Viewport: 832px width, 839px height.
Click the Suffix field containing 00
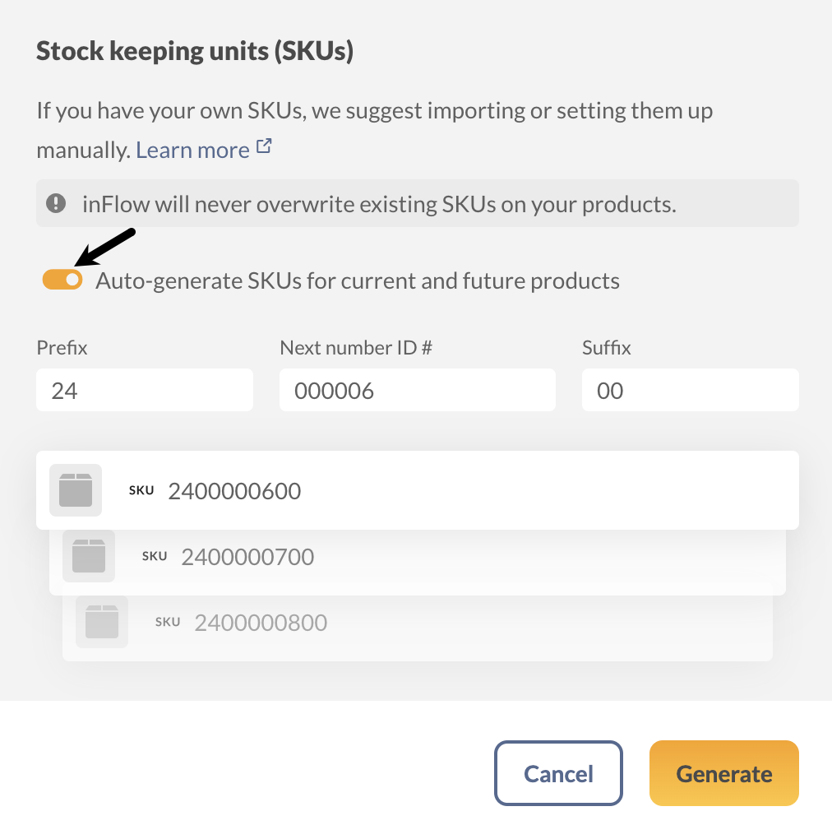tap(690, 390)
